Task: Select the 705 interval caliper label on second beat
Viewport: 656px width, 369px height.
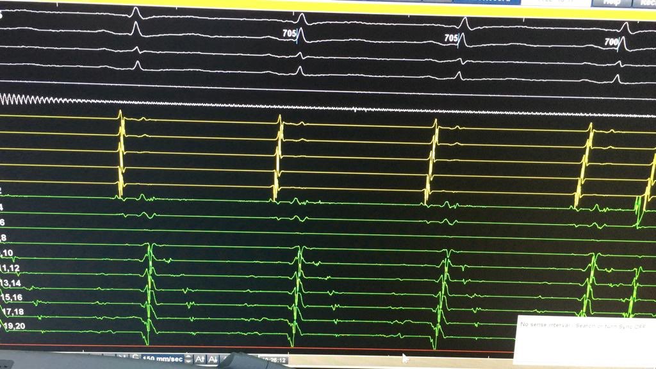Action: coord(289,33)
